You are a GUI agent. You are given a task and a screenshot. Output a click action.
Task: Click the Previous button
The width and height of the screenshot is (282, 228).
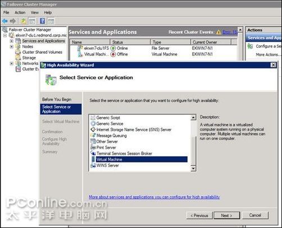coord(199,216)
